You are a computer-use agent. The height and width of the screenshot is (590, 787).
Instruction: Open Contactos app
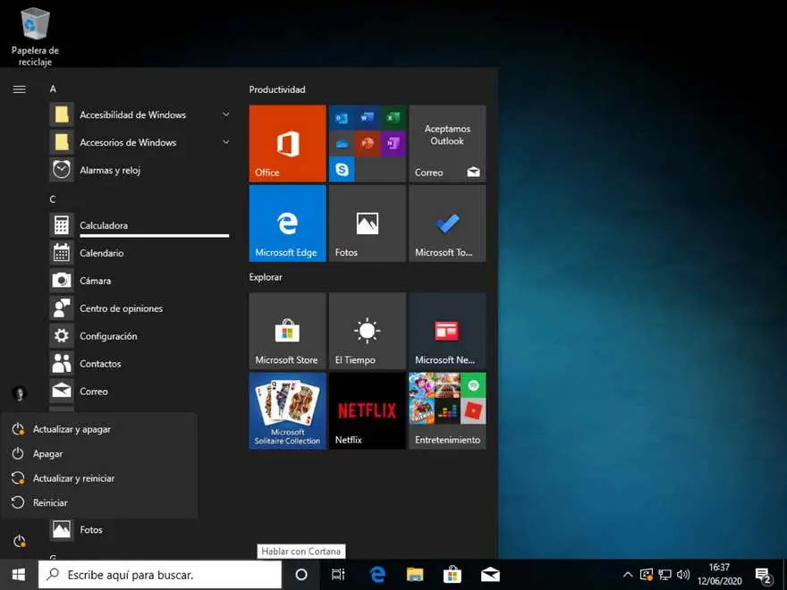pyautogui.click(x=140, y=363)
